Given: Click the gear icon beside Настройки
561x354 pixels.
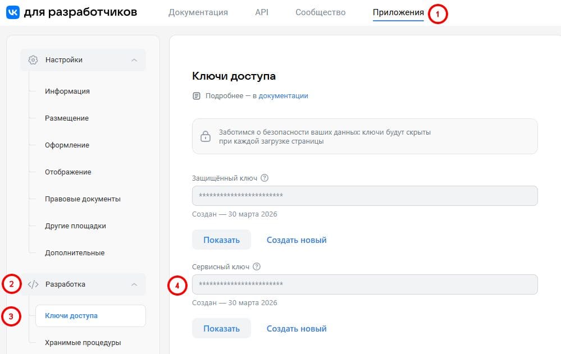Looking at the screenshot, I should click(x=33, y=60).
